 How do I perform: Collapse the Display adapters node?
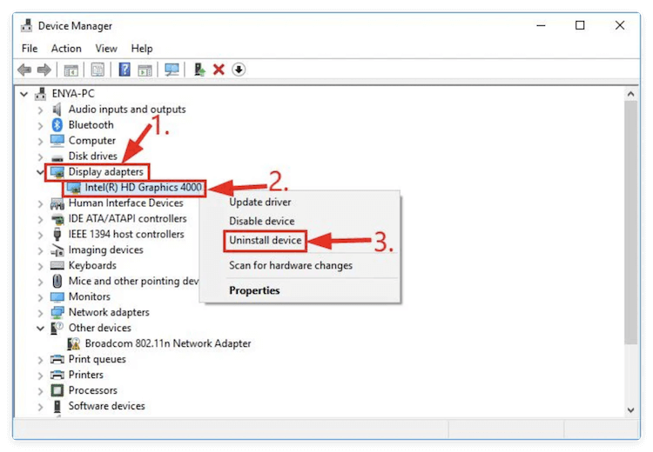pyautogui.click(x=40, y=172)
